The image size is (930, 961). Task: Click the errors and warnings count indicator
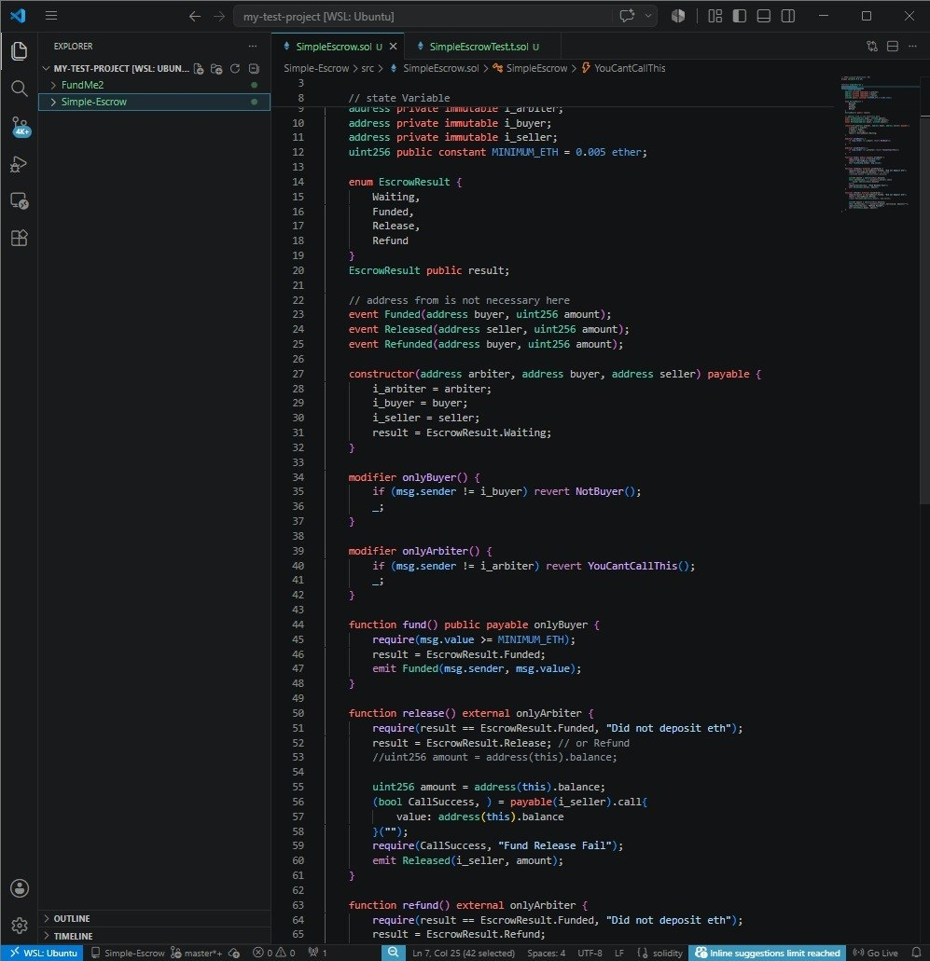[x=274, y=953]
